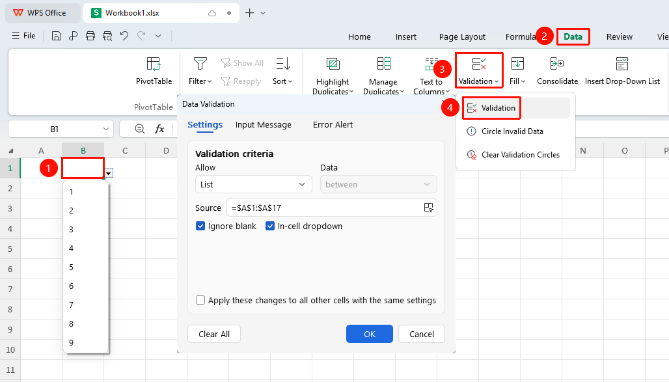
Task: Click the new tab plus icon
Action: (250, 13)
